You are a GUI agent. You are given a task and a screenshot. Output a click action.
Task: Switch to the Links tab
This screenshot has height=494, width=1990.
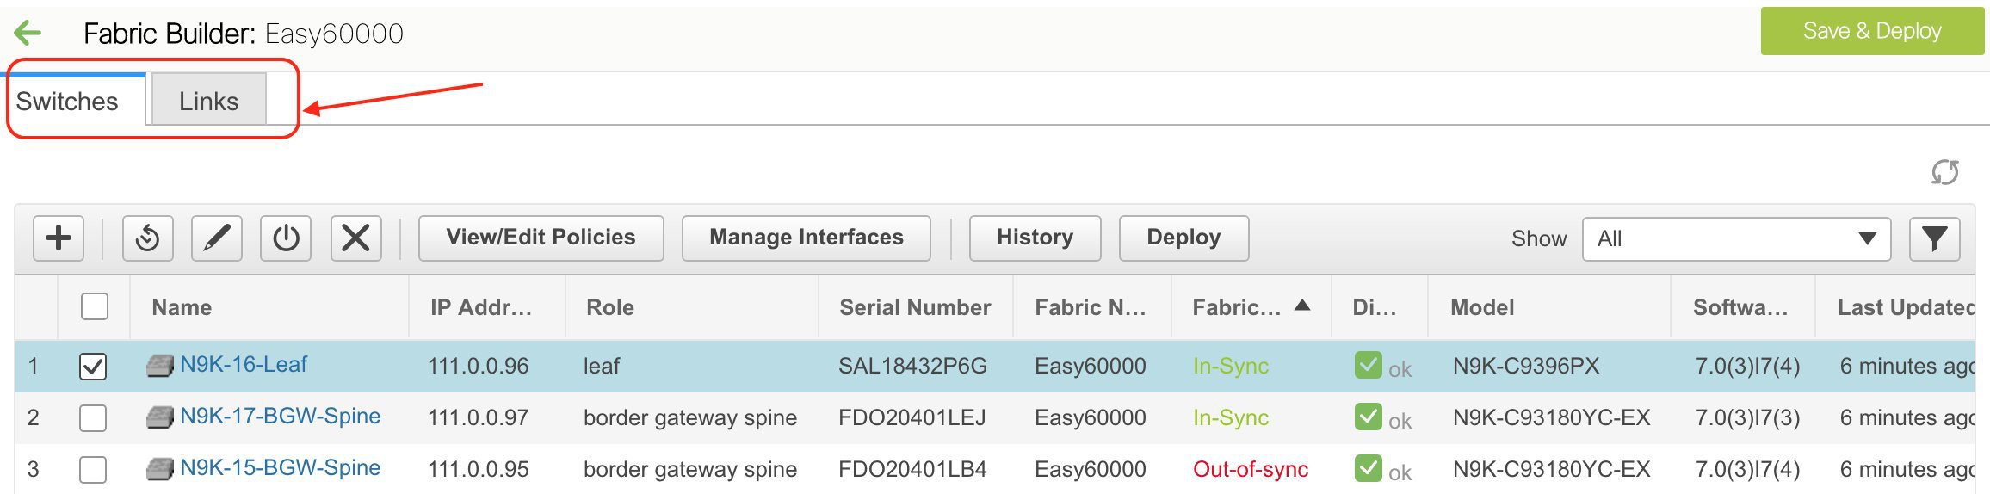208,101
